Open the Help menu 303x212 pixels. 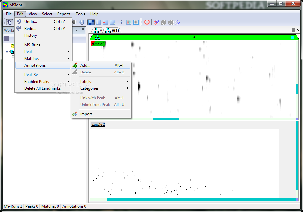point(94,14)
